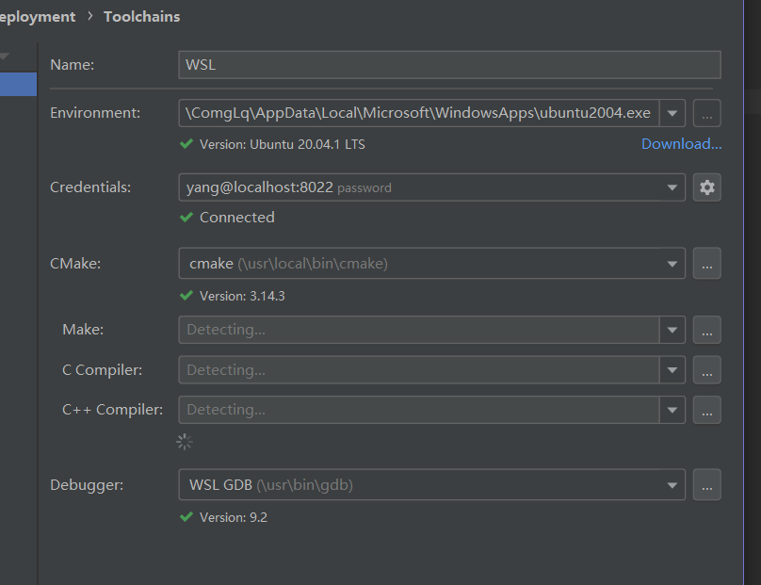This screenshot has height=585, width=761.
Task: Click the Make Detecting... field
Action: pyautogui.click(x=418, y=330)
